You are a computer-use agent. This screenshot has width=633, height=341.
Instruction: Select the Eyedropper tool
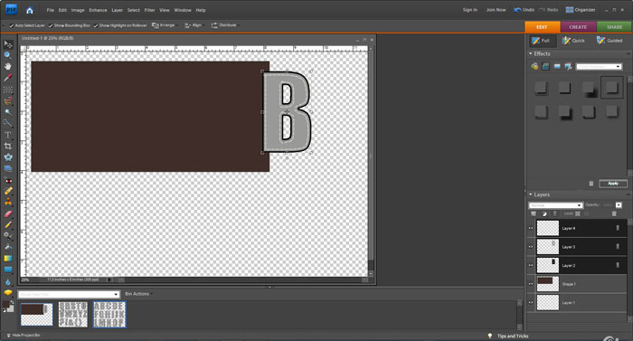[x=7, y=78]
